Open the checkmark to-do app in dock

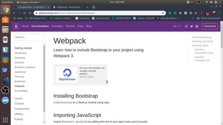pyautogui.click(x=5, y=70)
